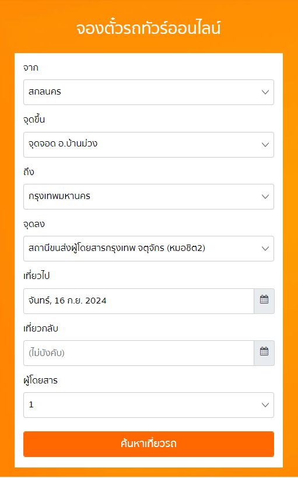
Task: Click chevron arrow on ผู้โดยสาร passenger count
Action: [x=265, y=405]
